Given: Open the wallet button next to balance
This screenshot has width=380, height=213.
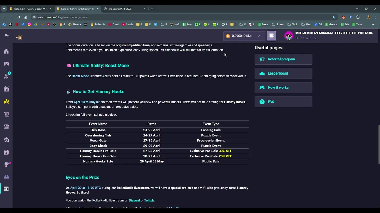Looking at the screenshot, I should point(271,36).
